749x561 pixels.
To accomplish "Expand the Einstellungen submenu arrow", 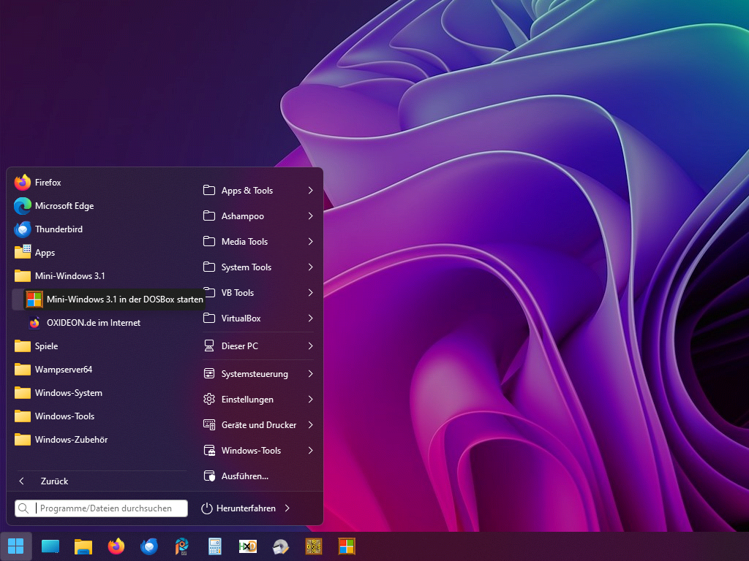I will 310,400.
